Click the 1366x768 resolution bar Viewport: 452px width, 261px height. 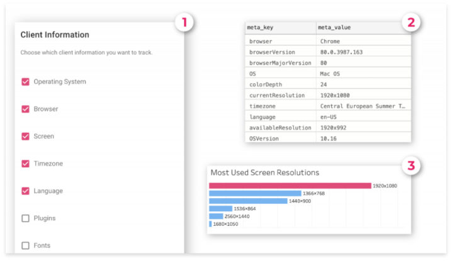click(x=255, y=193)
